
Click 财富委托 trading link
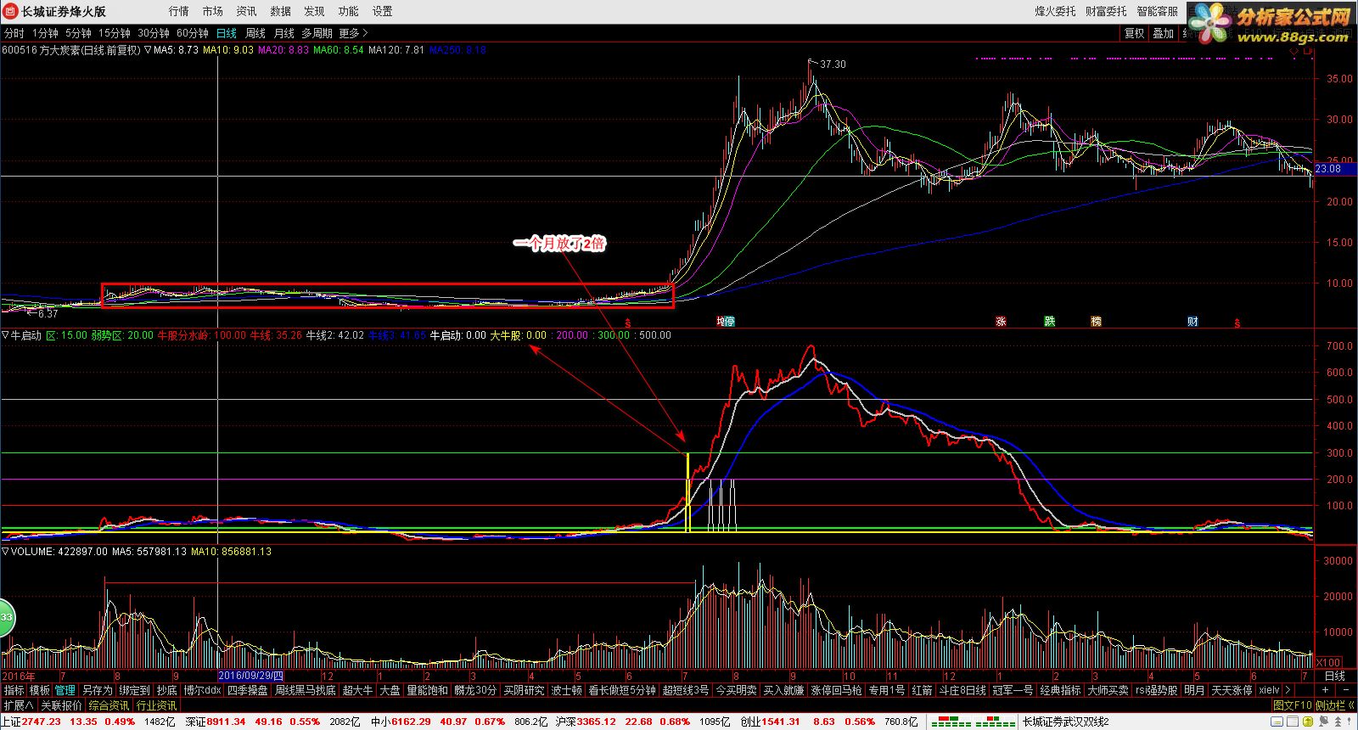coord(1106,11)
